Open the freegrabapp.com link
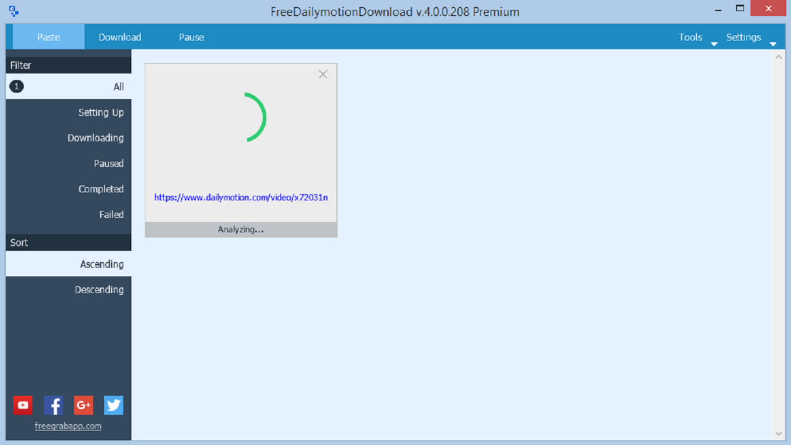 tap(68, 426)
